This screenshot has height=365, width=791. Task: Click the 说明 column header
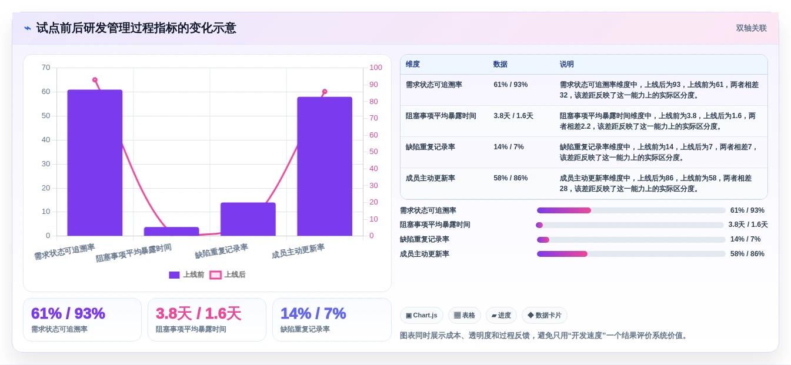[x=567, y=64]
